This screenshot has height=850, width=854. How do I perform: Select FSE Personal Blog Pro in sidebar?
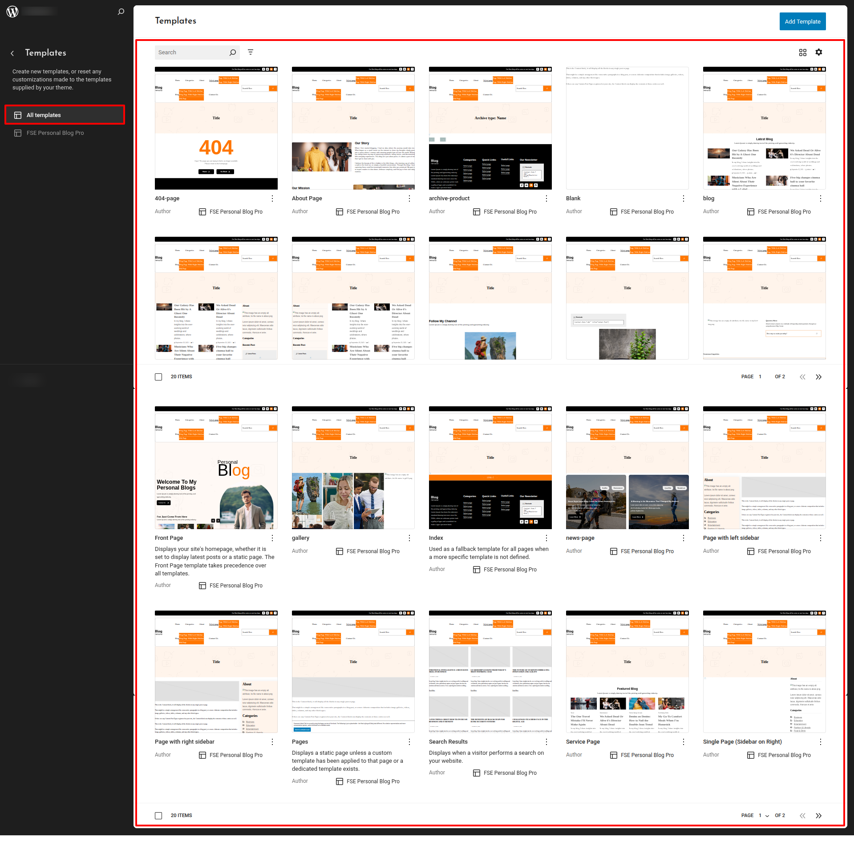pos(55,133)
